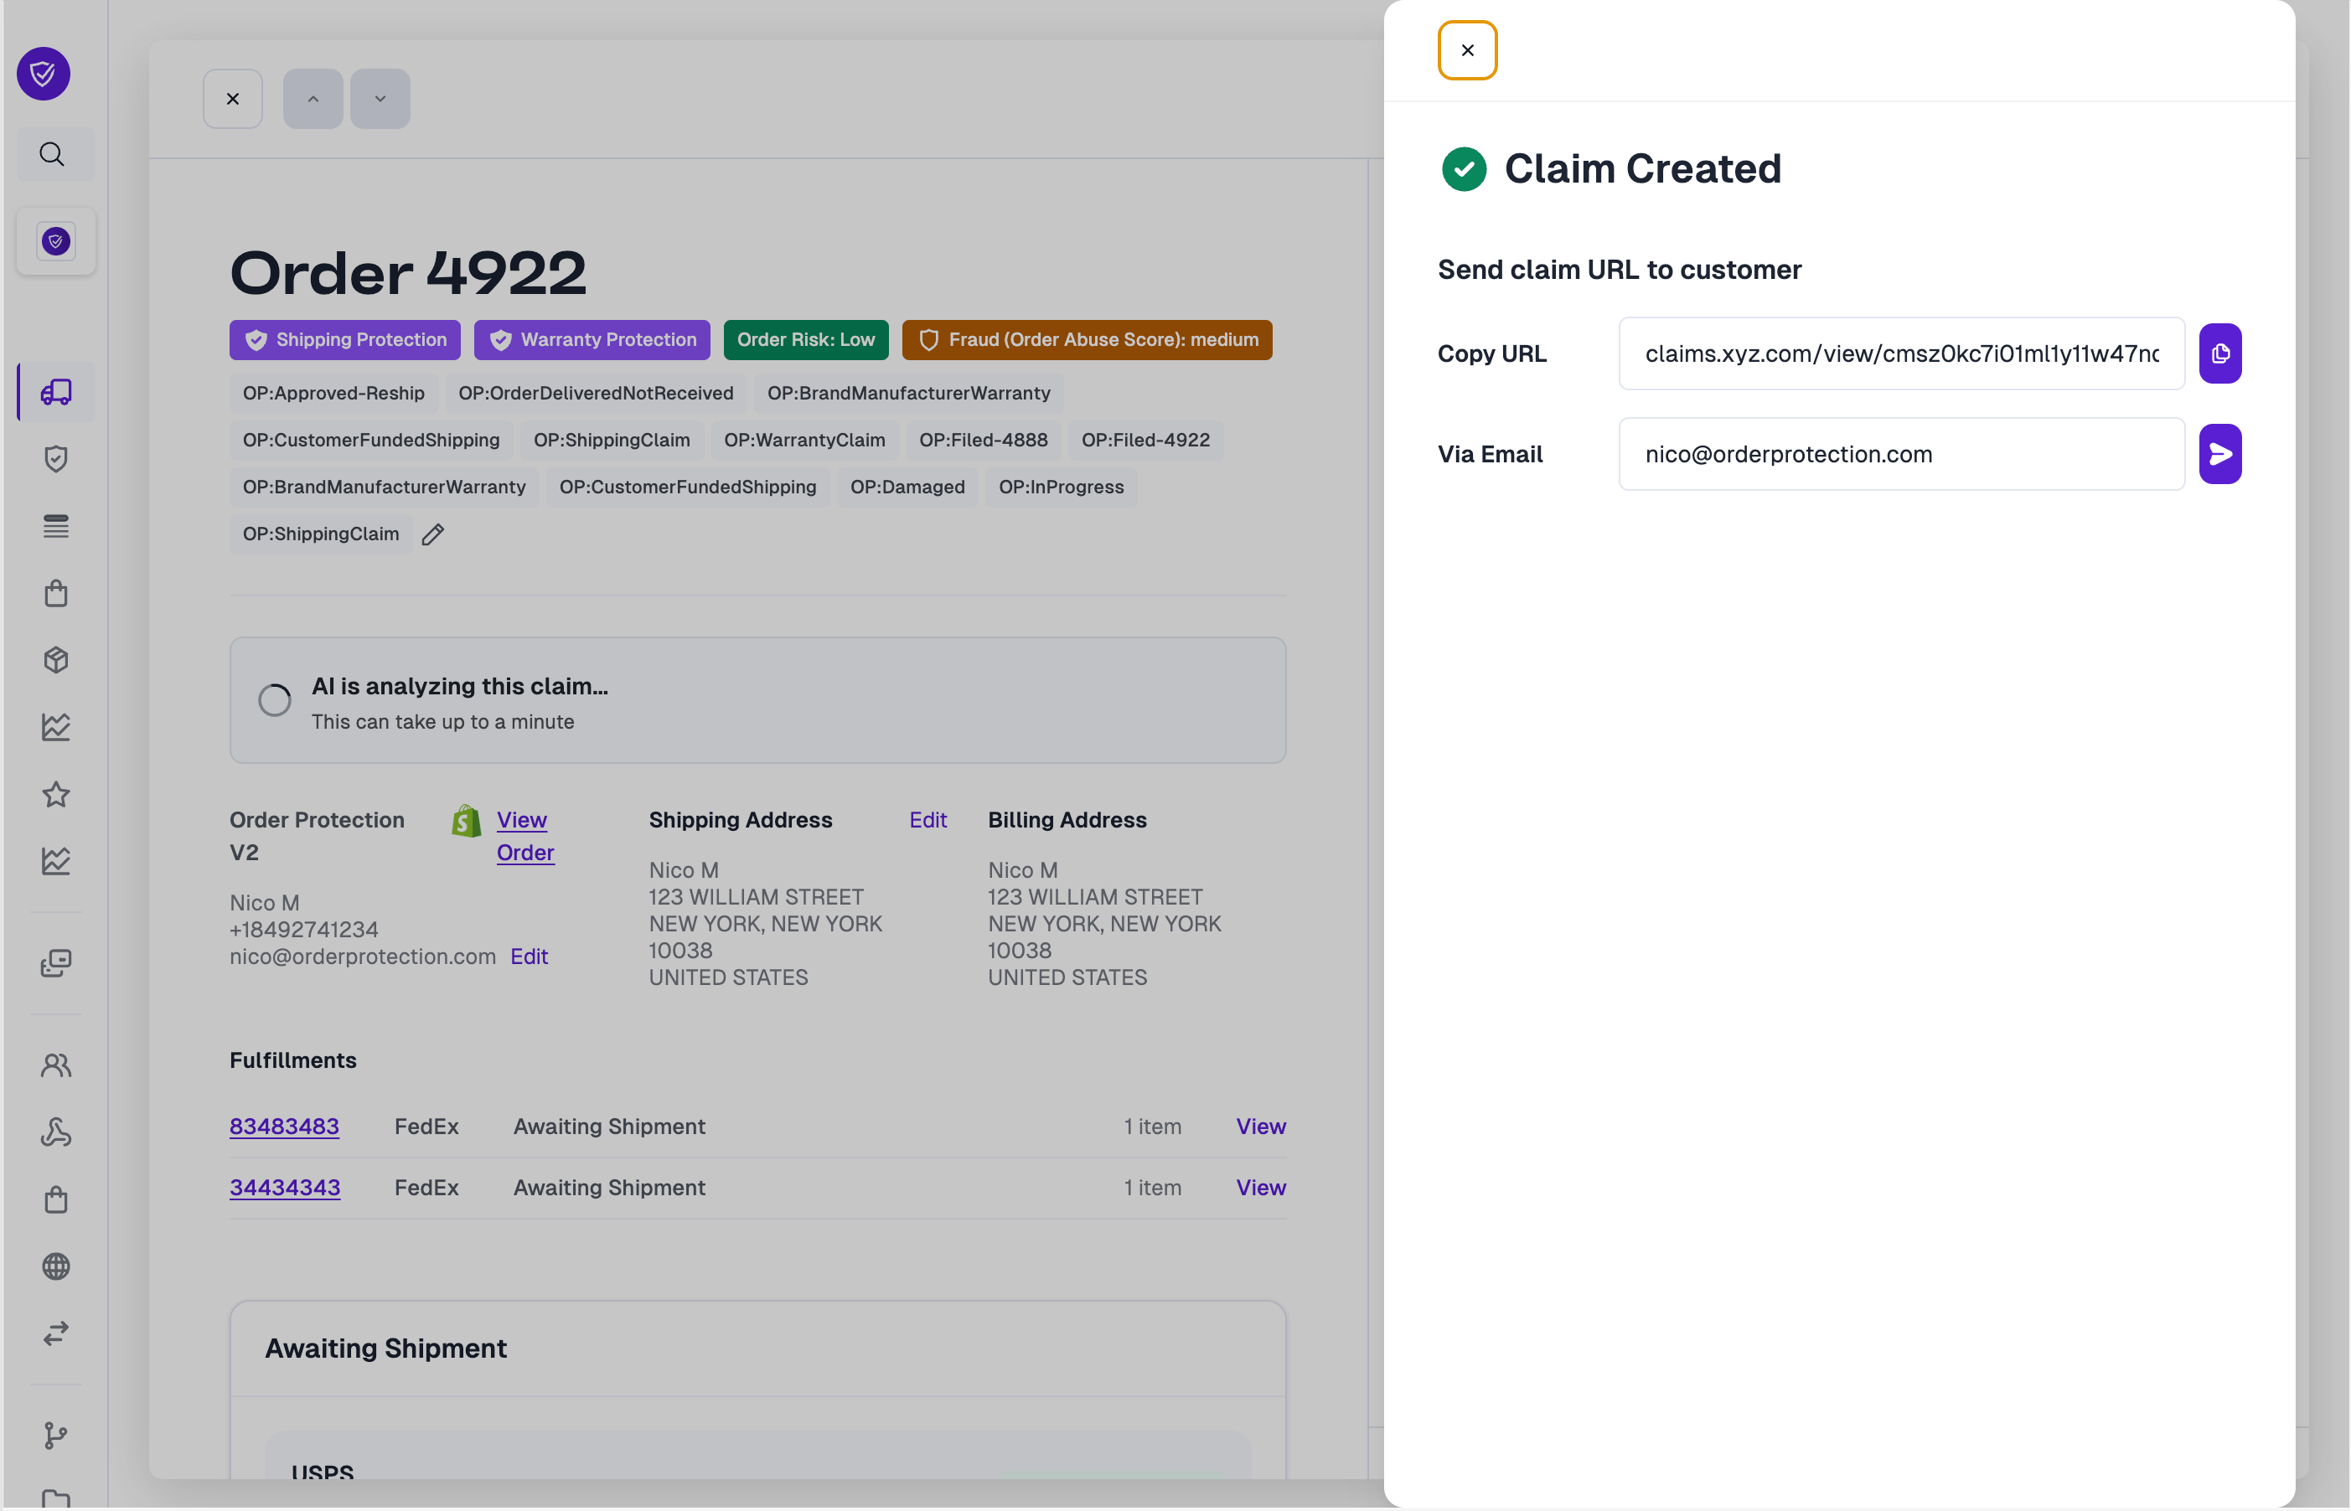
Task: Open the View Order Shopify link
Action: 525,836
